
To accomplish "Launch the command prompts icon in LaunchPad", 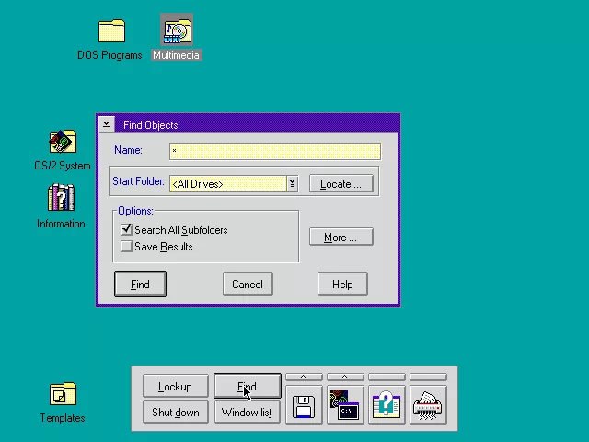I will 345,406.
